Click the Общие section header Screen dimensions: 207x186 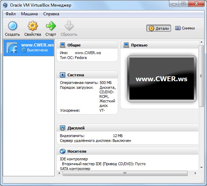87,45
